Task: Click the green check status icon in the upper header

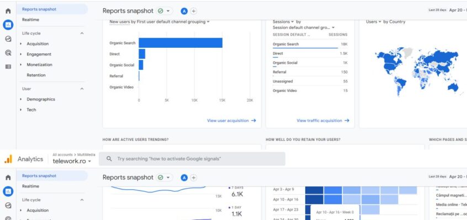Action: [x=161, y=11]
